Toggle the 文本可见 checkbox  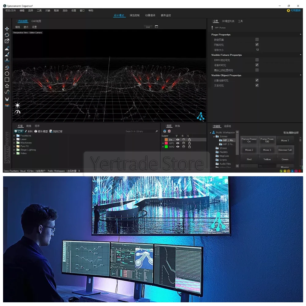click(257, 85)
